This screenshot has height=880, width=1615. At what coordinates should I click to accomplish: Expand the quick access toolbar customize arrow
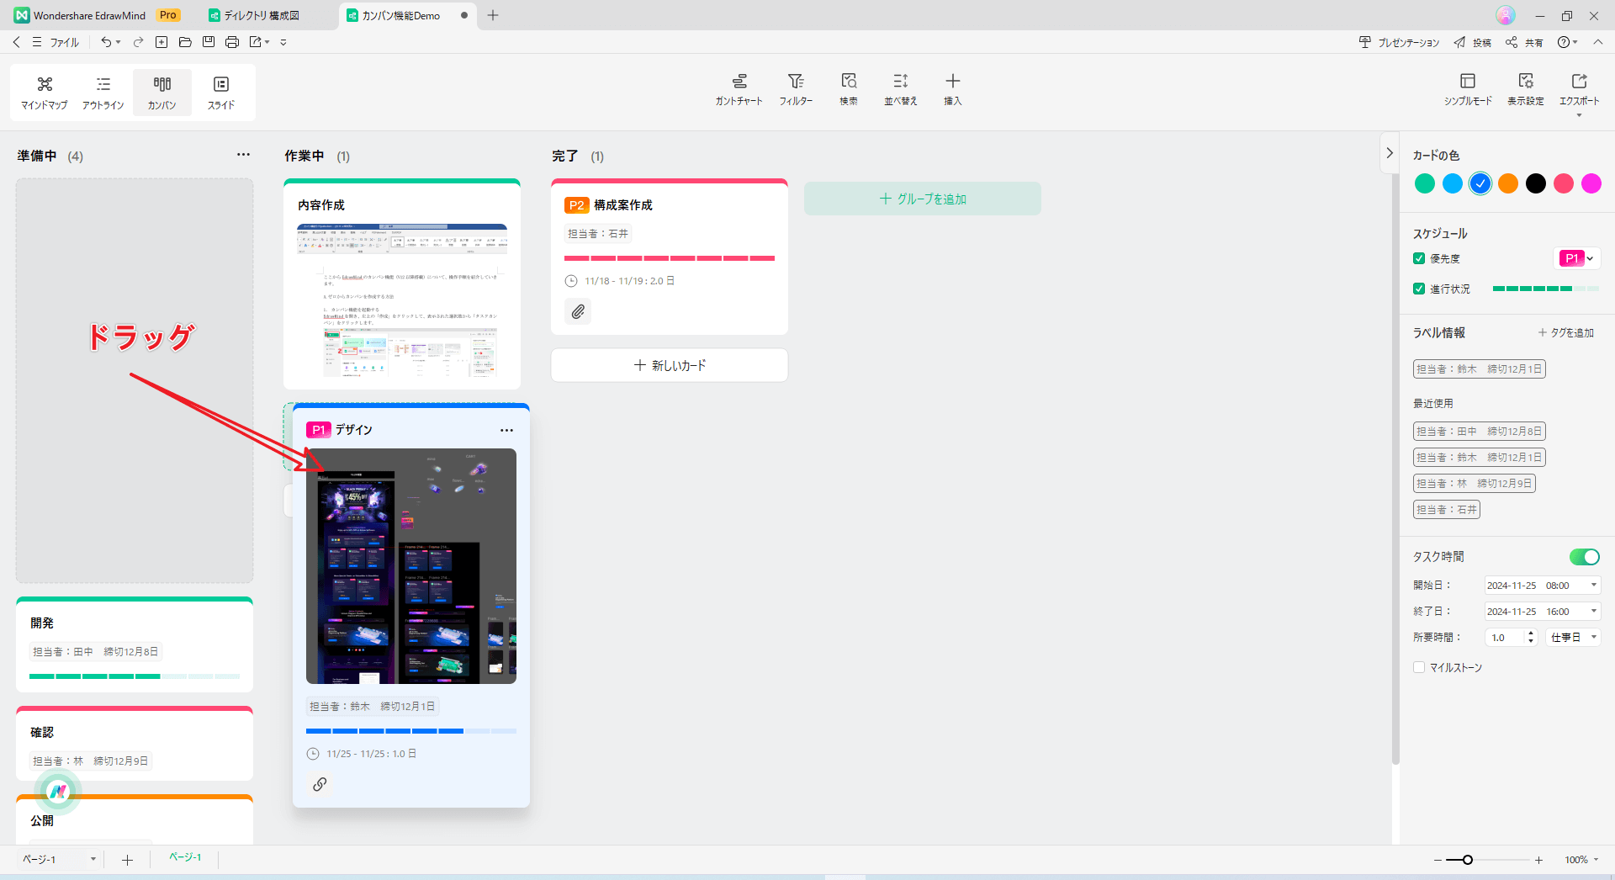click(x=283, y=42)
